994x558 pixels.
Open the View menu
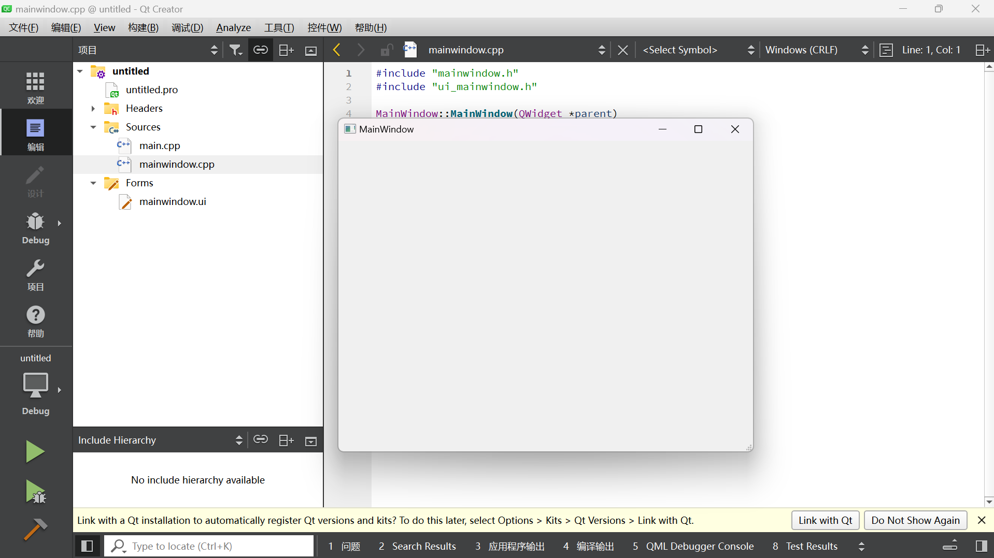104,27
